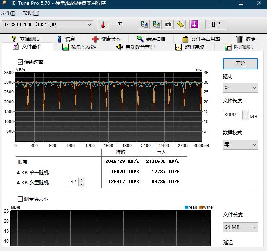
Task: Click the 4 KB 多重随机 row label
Action: pos(33,183)
